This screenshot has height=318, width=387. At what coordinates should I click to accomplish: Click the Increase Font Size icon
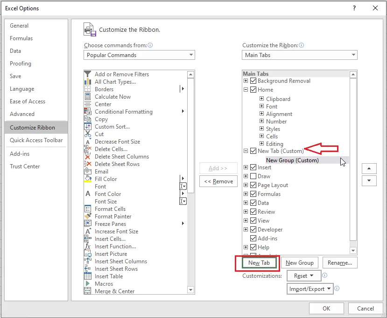88,231
